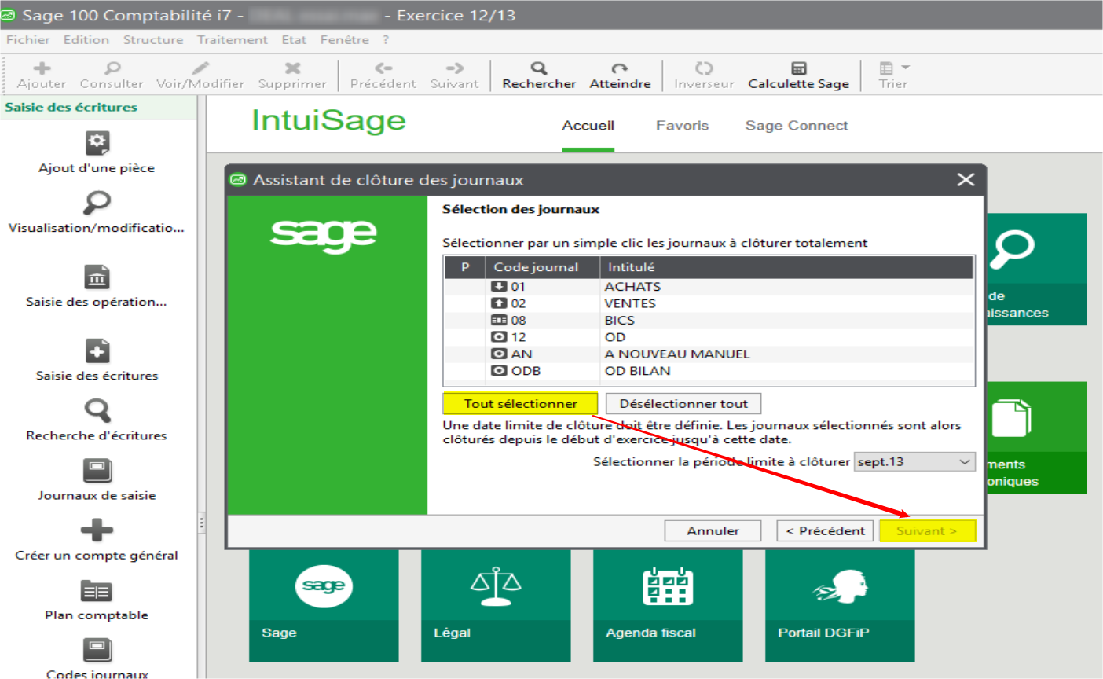Click the Ajouter plus icon in toolbar
This screenshot has height=679, width=1103.
(x=42, y=68)
